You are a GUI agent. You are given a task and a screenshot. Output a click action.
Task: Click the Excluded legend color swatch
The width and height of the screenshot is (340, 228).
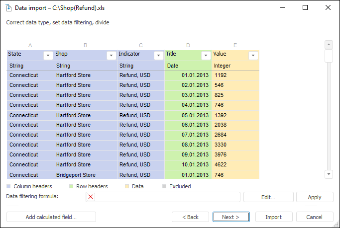coord(164,187)
